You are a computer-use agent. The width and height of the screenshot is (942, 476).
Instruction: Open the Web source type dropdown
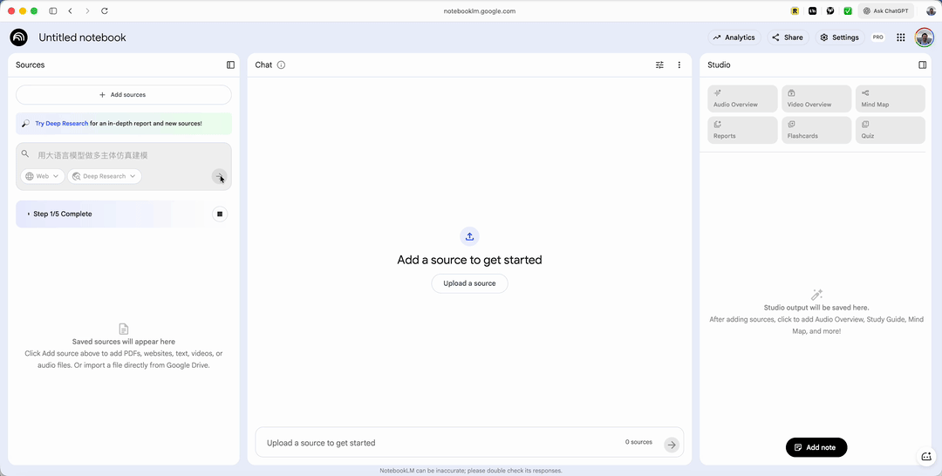tap(43, 176)
